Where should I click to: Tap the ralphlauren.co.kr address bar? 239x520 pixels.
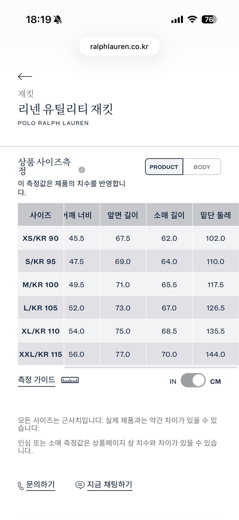(x=119, y=46)
